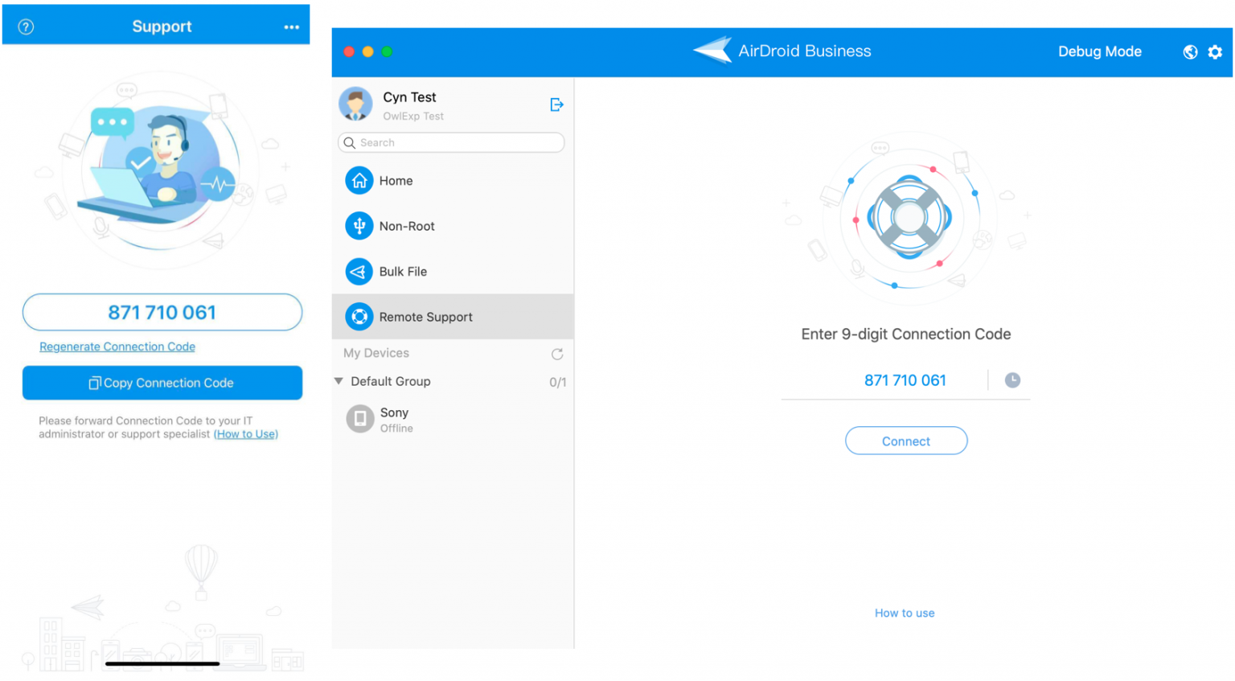
Task: Open the How to use link
Action: pos(905,613)
